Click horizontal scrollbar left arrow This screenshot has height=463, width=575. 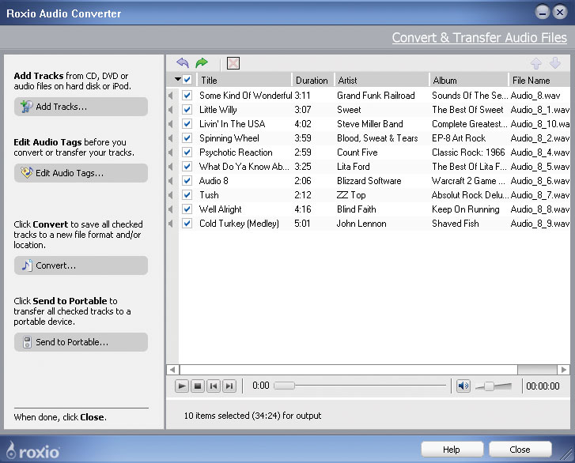[x=172, y=370]
